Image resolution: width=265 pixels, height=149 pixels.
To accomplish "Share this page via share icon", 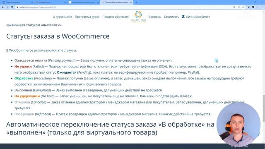I will 238,7.
